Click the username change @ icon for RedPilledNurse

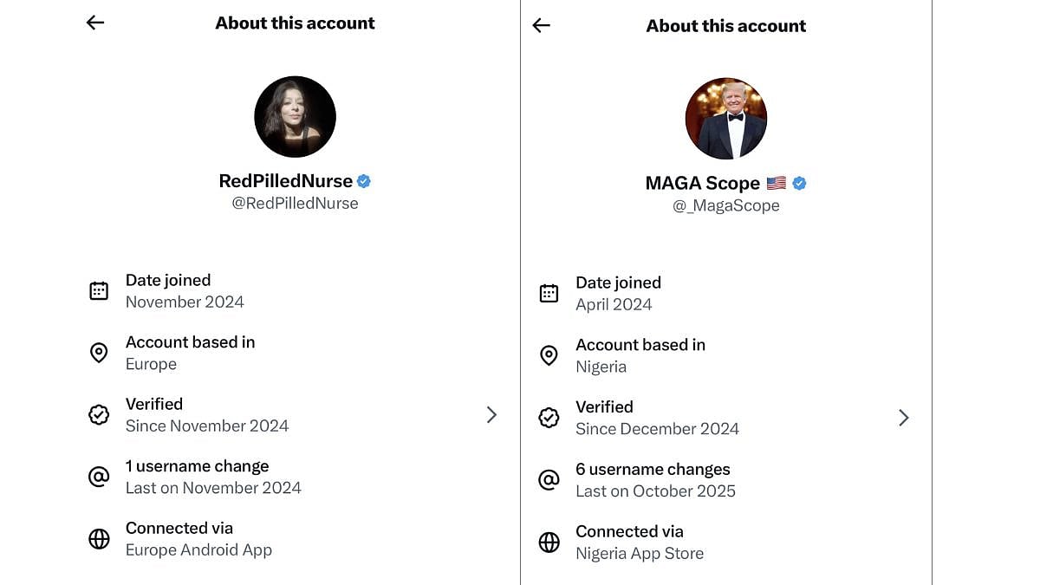[98, 477]
